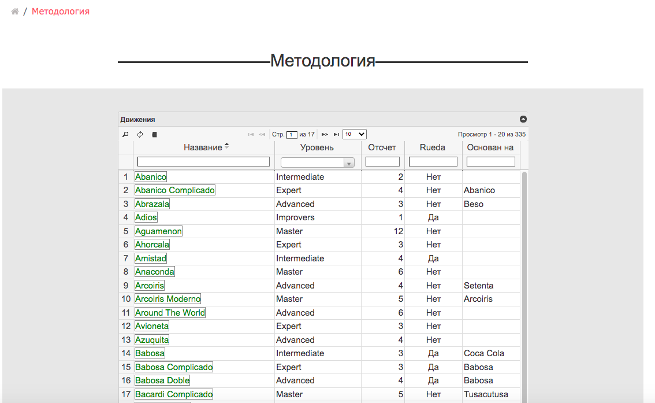The height and width of the screenshot is (403, 655).
Task: Sort by the Название column header
Action: coord(203,147)
